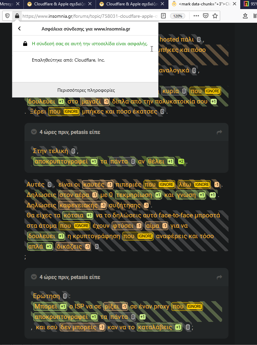
Task: Click the Περισσότερες πληροφορίες button
Action: coord(85,90)
